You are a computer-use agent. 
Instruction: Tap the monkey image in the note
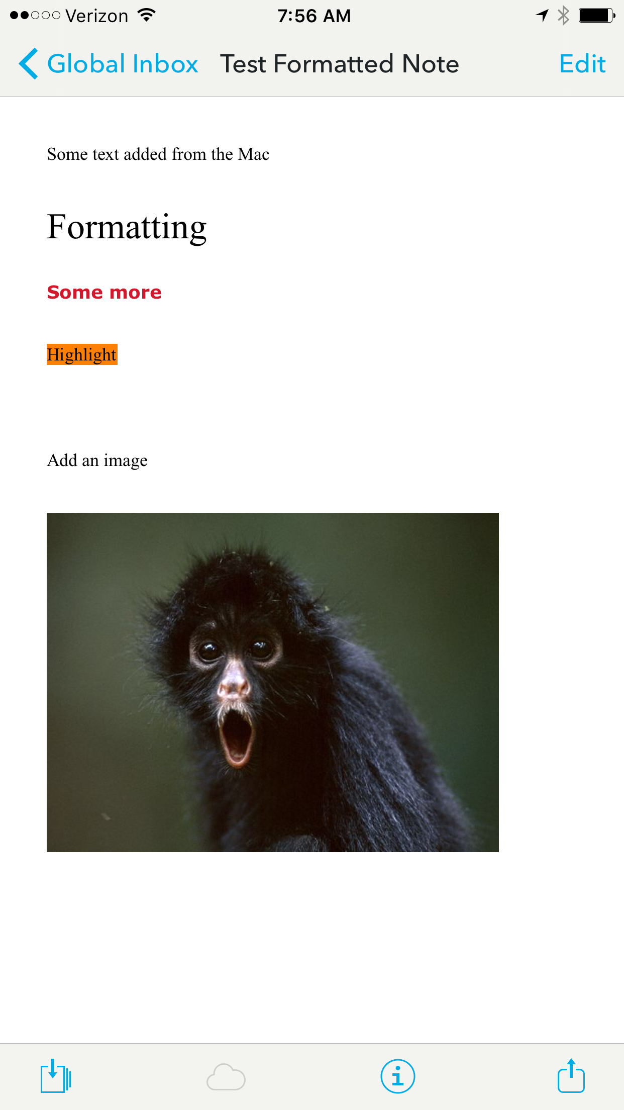pos(273,682)
